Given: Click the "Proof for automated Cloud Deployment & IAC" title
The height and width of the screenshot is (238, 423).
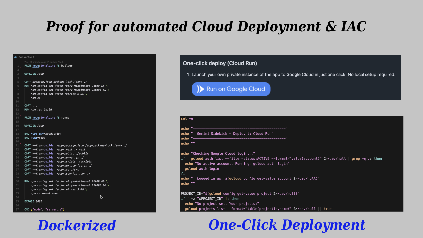Looking at the screenshot, I should pyautogui.click(x=206, y=27).
